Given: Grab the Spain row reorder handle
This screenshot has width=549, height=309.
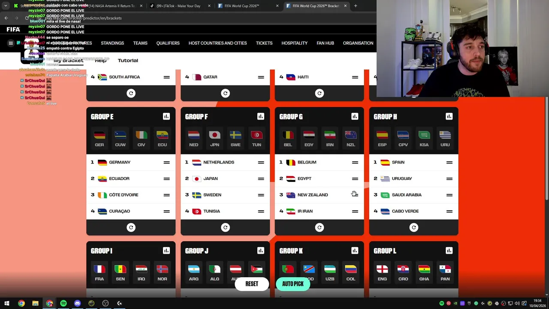Looking at the screenshot, I should pos(449,162).
